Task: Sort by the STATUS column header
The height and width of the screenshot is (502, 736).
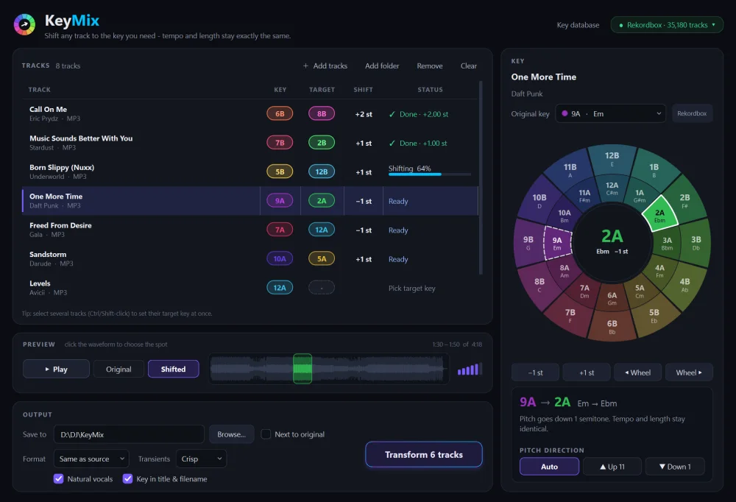Action: click(430, 90)
